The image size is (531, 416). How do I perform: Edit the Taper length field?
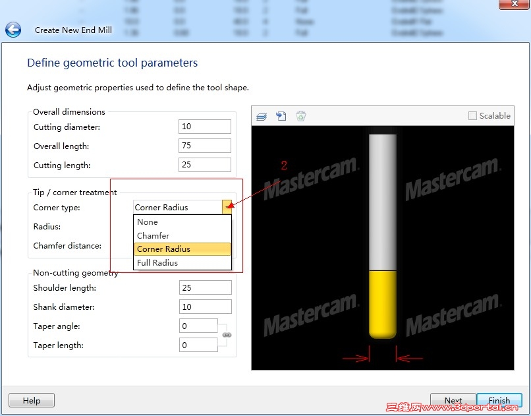pyautogui.click(x=198, y=345)
